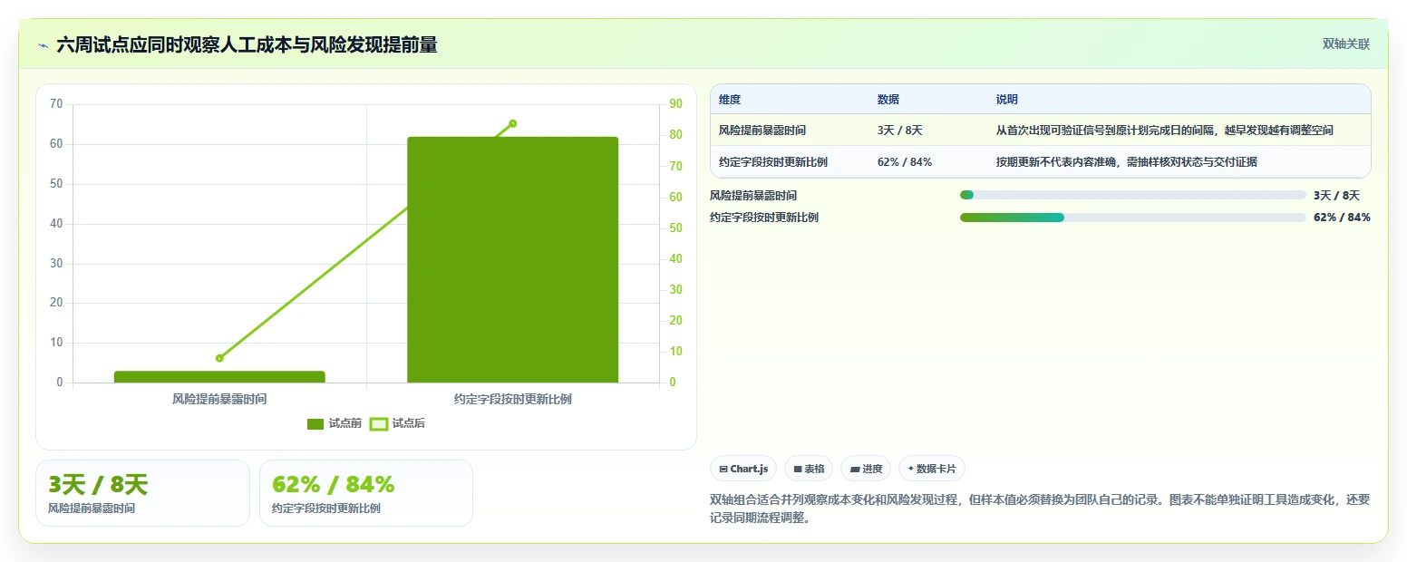
Task: Click the table cell 62% / 84%
Action: (x=905, y=162)
